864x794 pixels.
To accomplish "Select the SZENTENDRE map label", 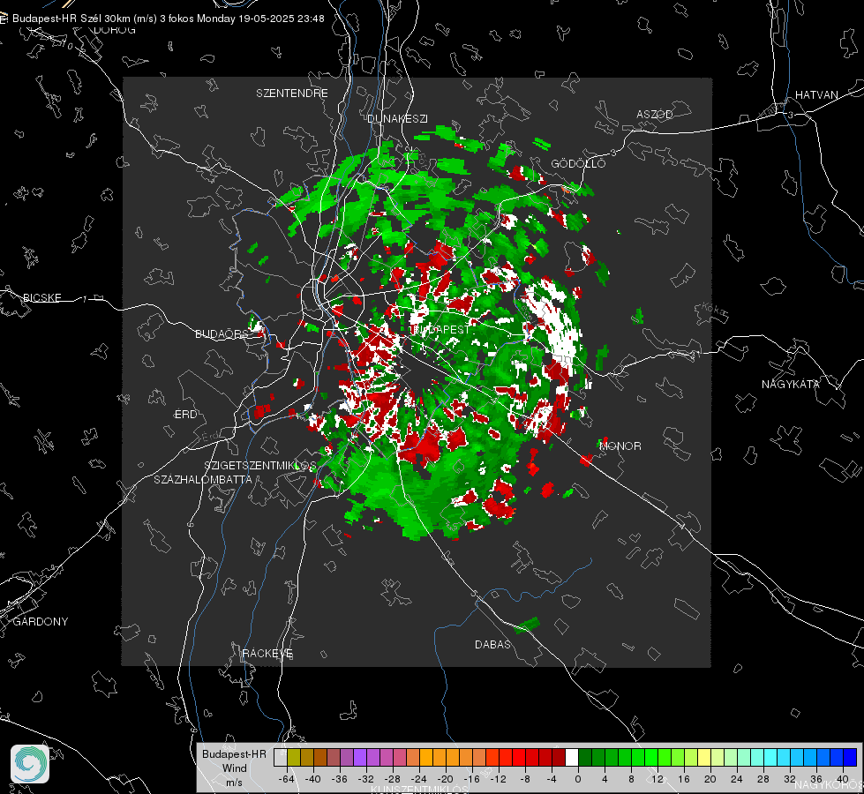I will pos(292,94).
